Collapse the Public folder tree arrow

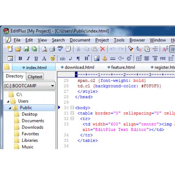point(10,108)
